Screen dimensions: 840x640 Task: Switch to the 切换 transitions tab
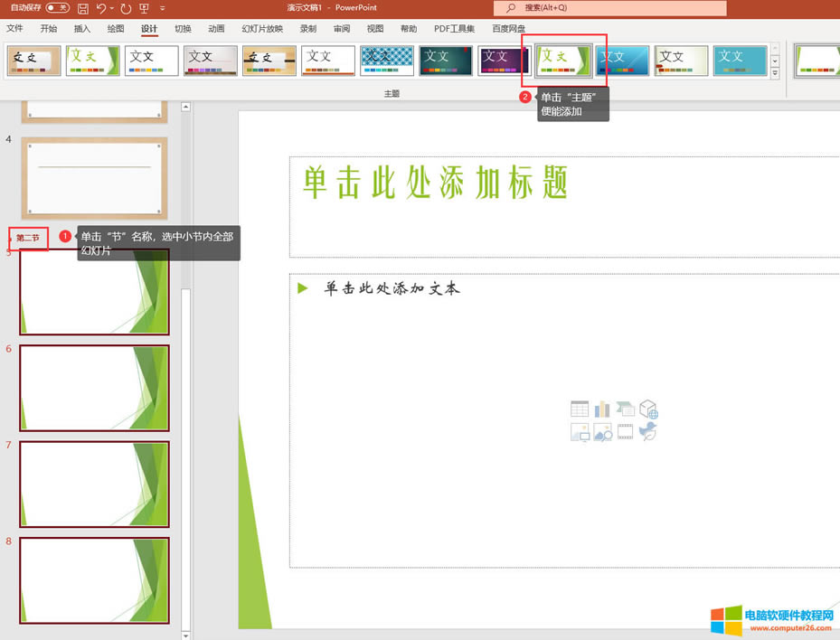point(183,28)
